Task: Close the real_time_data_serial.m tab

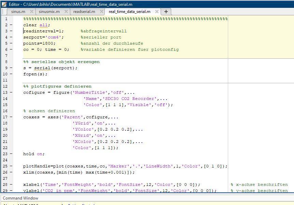Action: point(157,12)
